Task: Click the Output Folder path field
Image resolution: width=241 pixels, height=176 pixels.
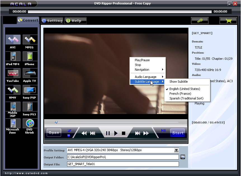Action: click(x=123, y=157)
